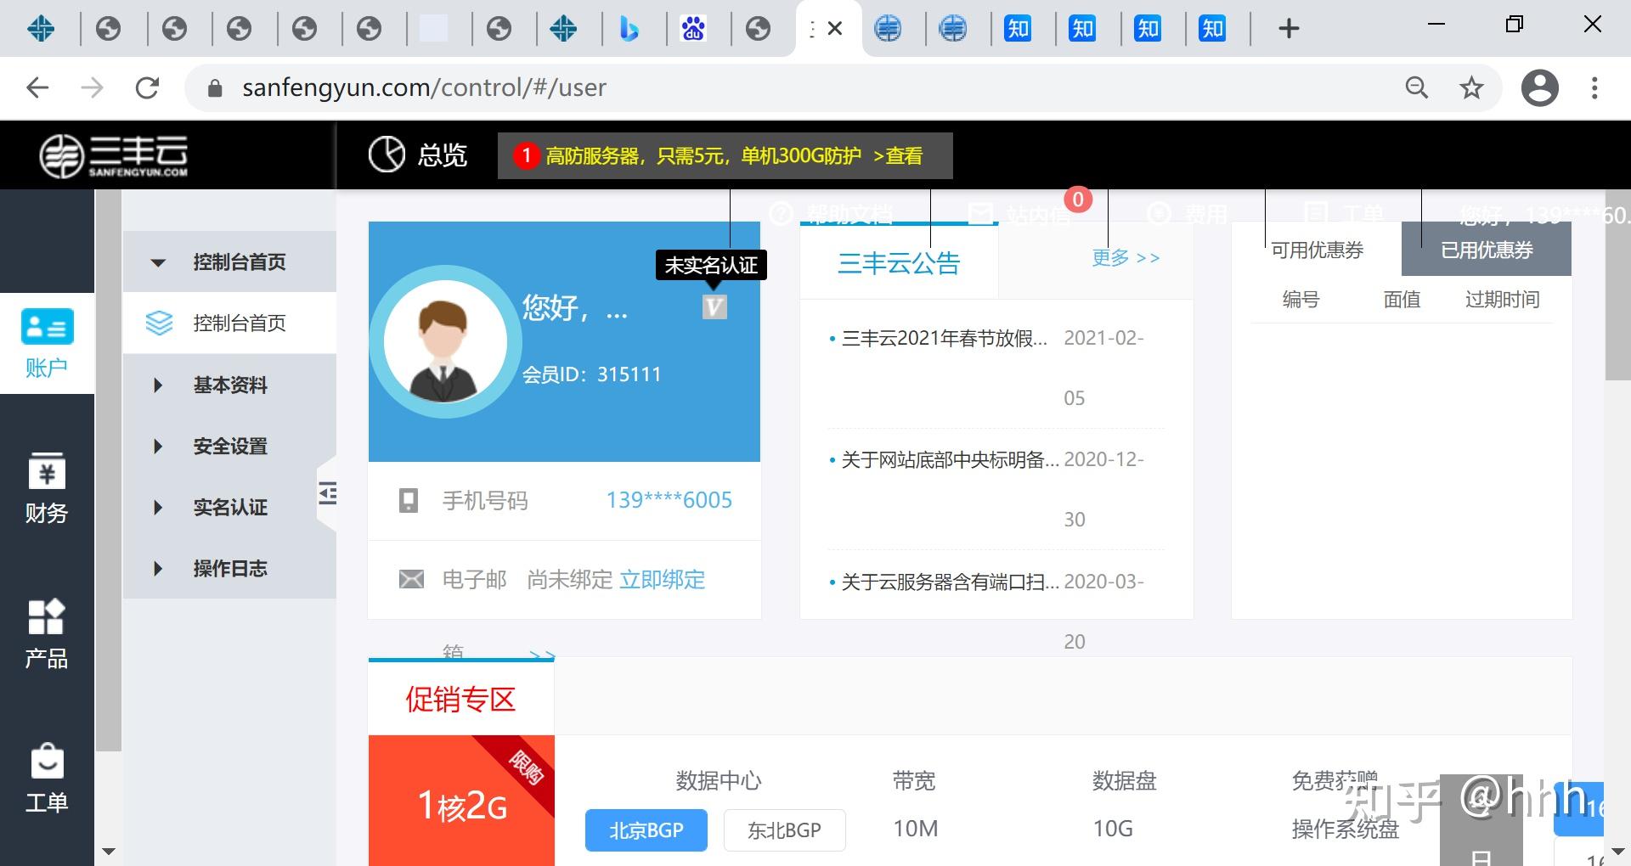
Task: Click the sidebar collapse handle icon
Action: pos(327,493)
